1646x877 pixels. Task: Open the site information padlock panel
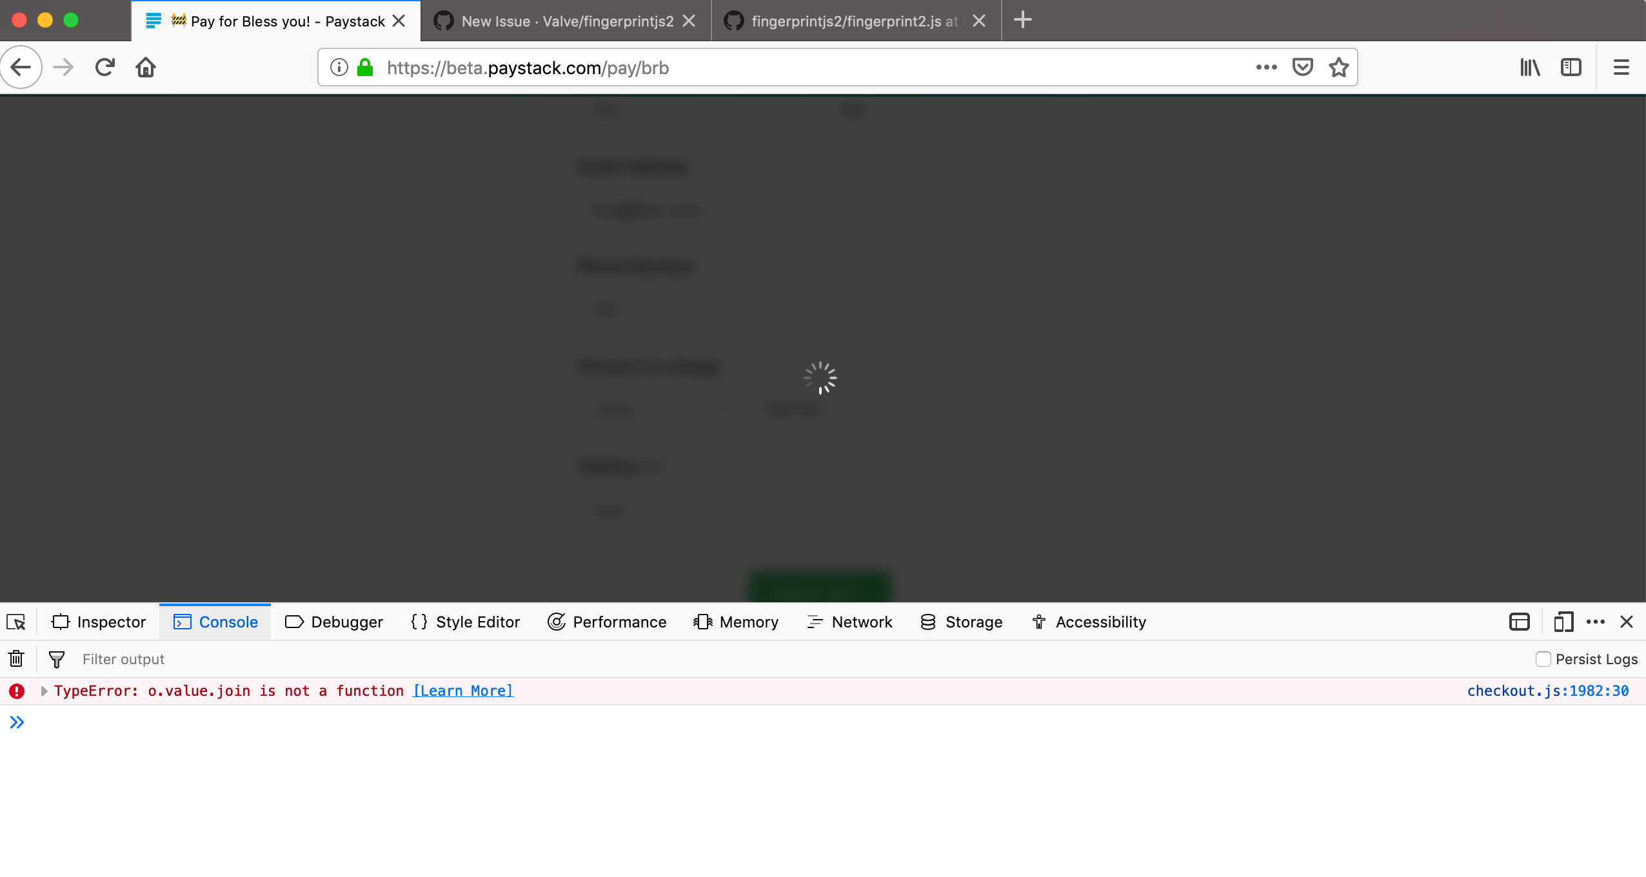pyautogui.click(x=364, y=67)
